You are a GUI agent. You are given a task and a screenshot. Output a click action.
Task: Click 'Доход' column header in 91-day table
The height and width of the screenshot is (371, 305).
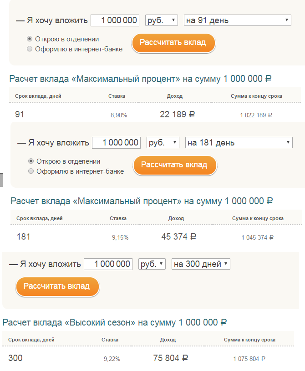pyautogui.click(x=175, y=96)
